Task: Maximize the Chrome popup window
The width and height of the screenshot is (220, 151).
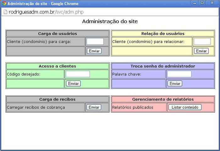Action: [x=202, y=3]
